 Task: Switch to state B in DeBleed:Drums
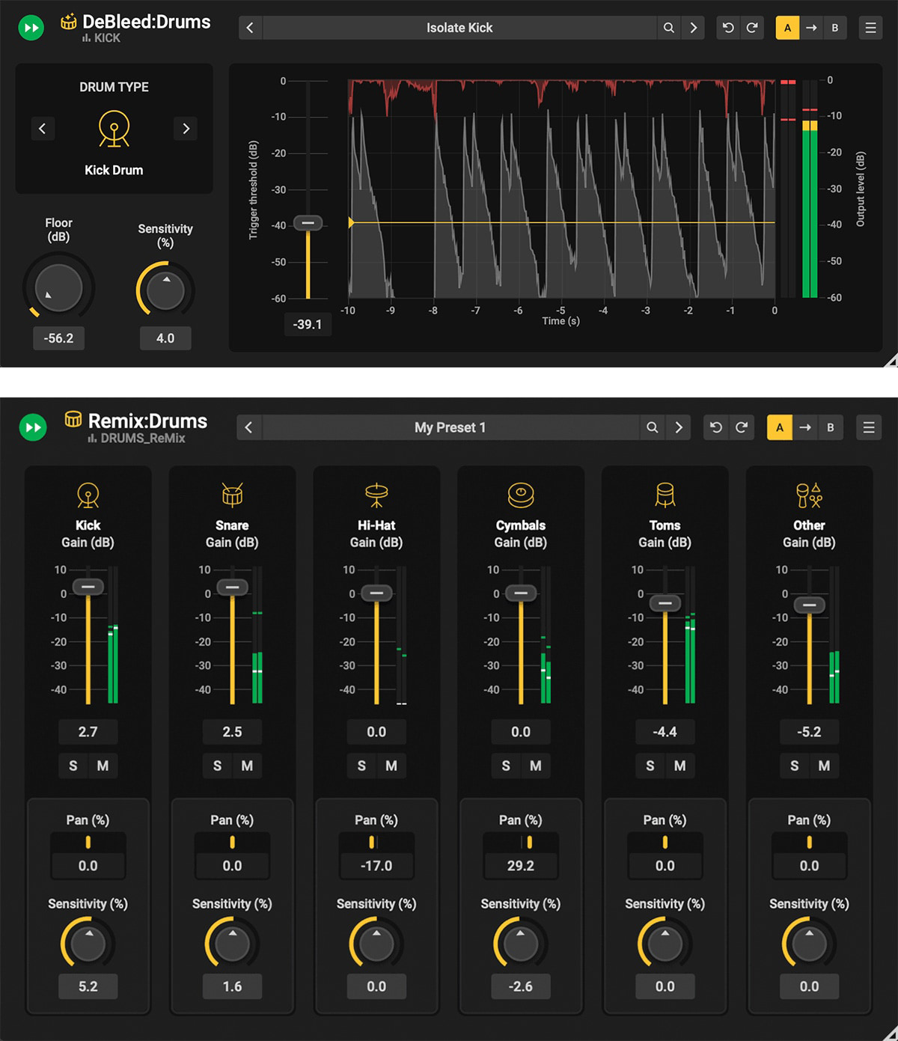click(835, 28)
